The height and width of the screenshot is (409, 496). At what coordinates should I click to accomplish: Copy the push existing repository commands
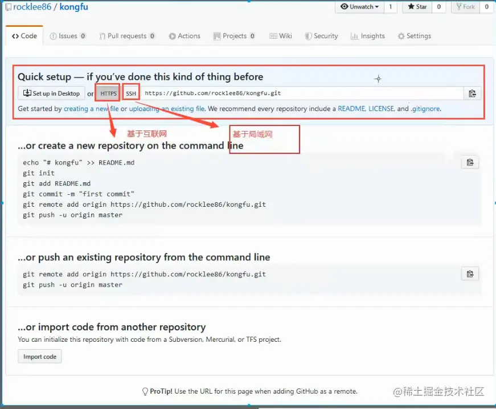469,273
